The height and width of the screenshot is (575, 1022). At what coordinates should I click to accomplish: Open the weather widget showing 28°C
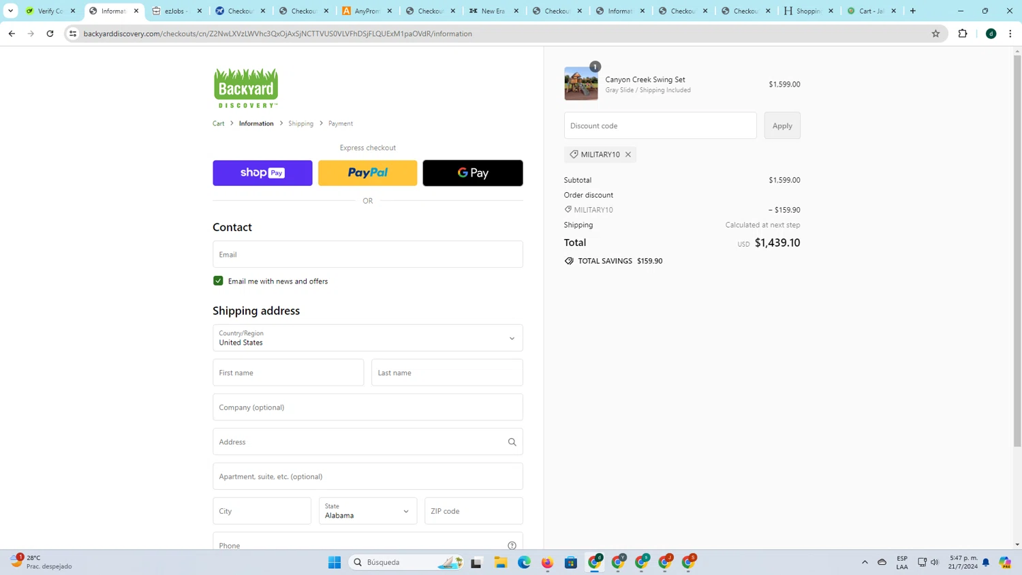[41, 562]
